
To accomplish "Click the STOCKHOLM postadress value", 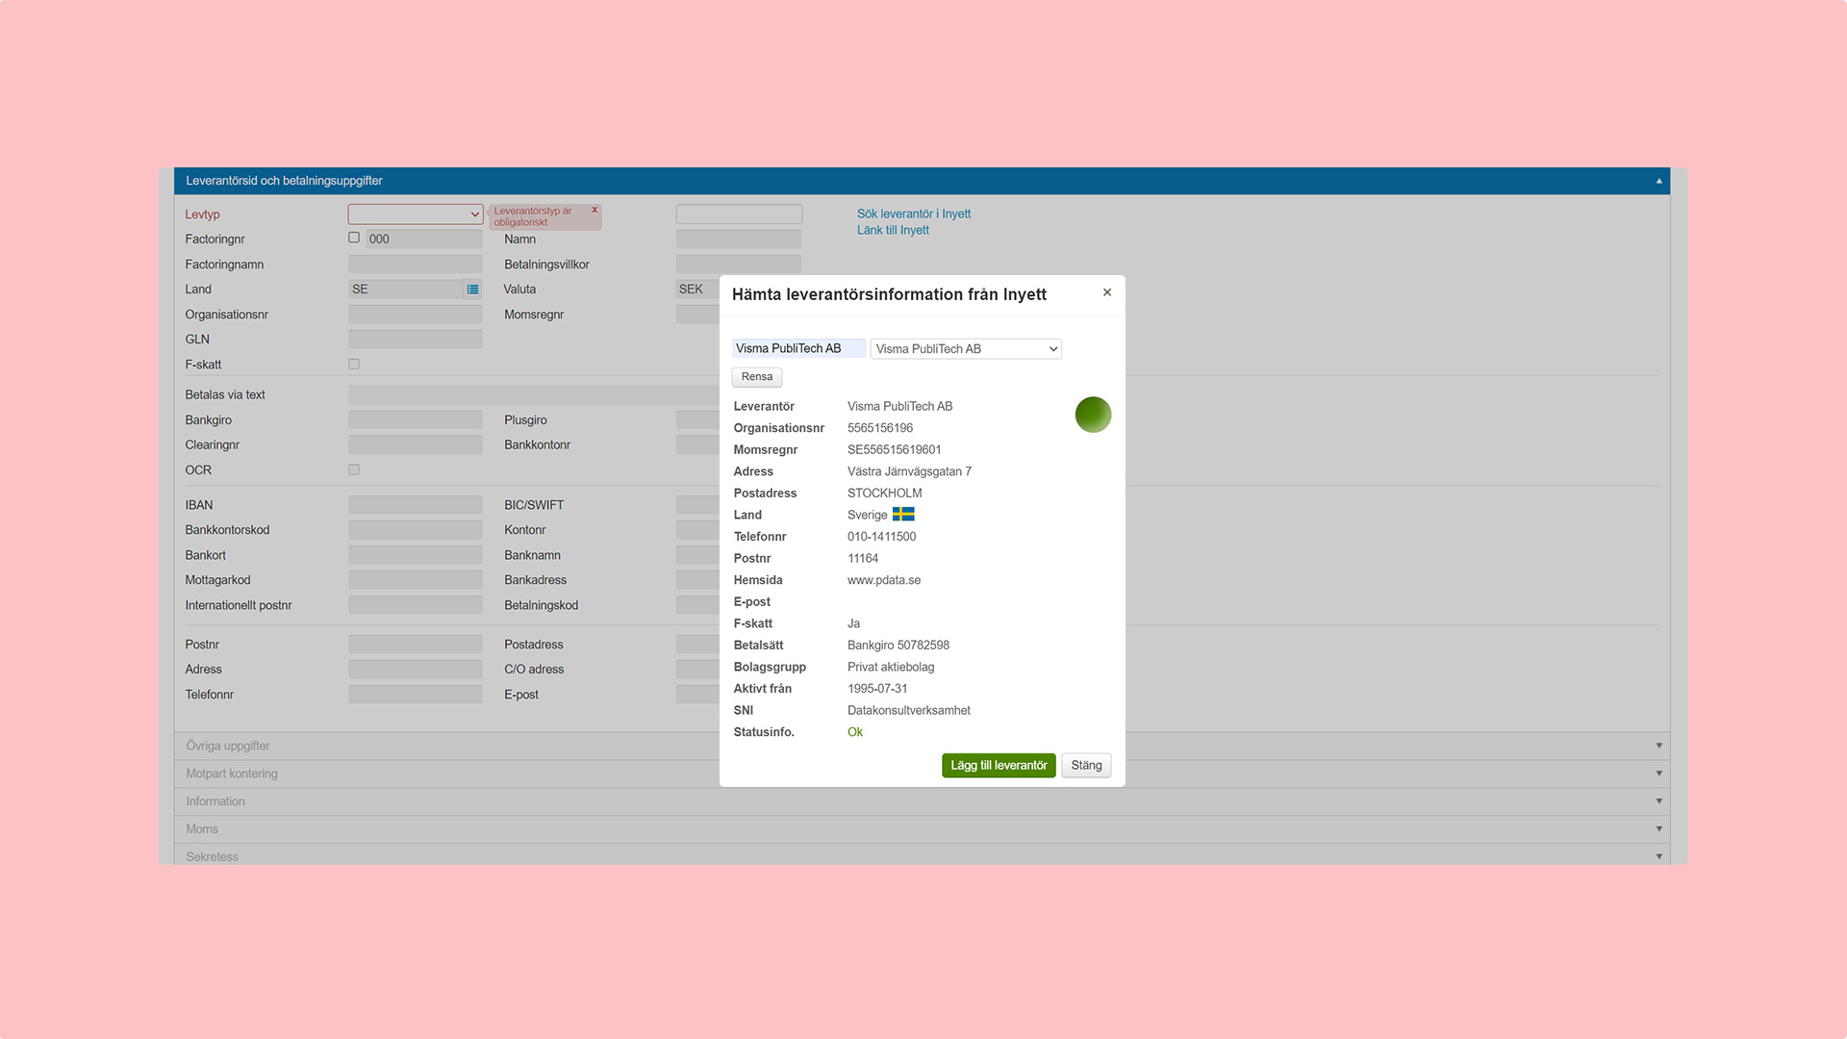I will pyautogui.click(x=884, y=494).
